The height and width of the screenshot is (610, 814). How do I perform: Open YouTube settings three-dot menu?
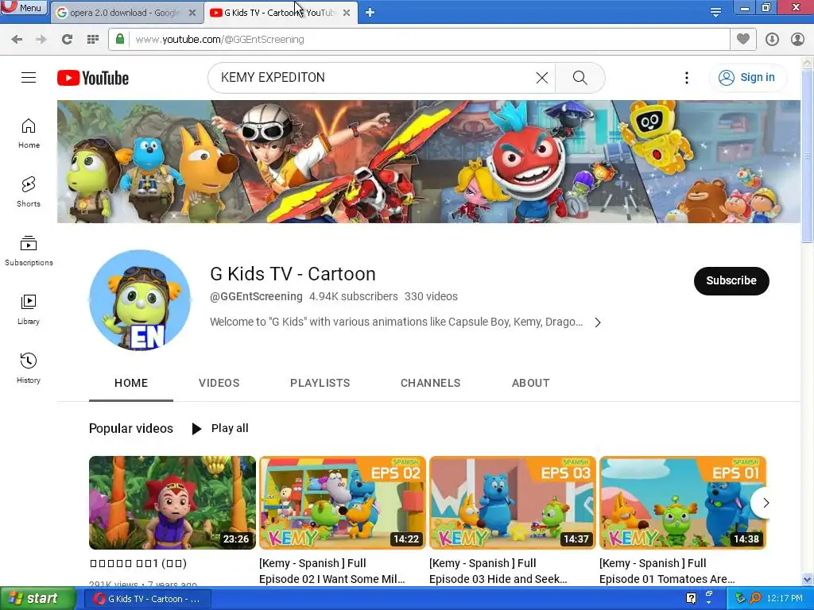[686, 78]
